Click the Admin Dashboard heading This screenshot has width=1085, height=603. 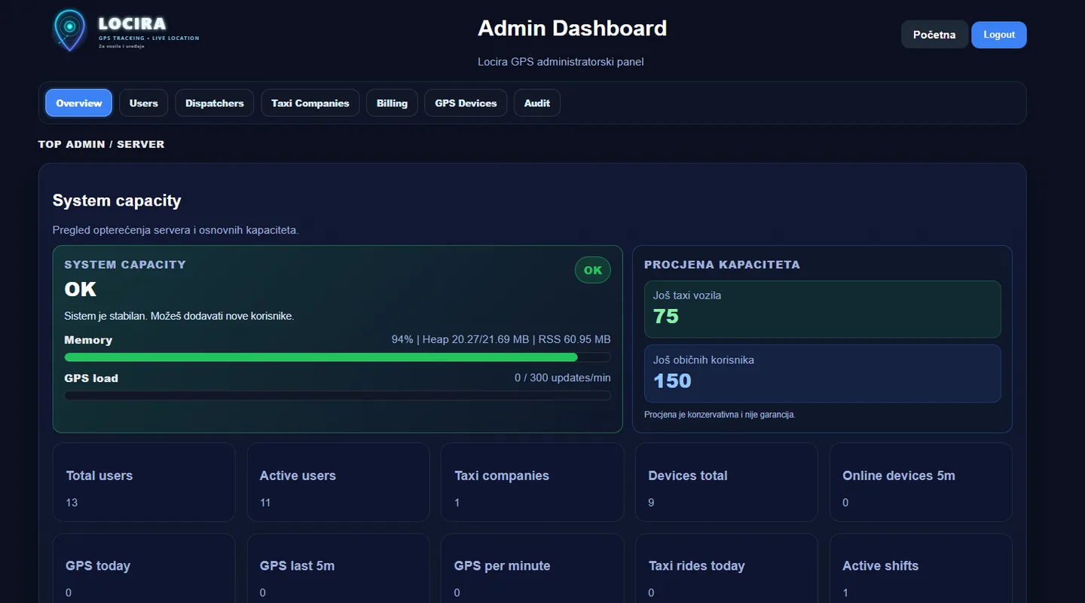[573, 29]
